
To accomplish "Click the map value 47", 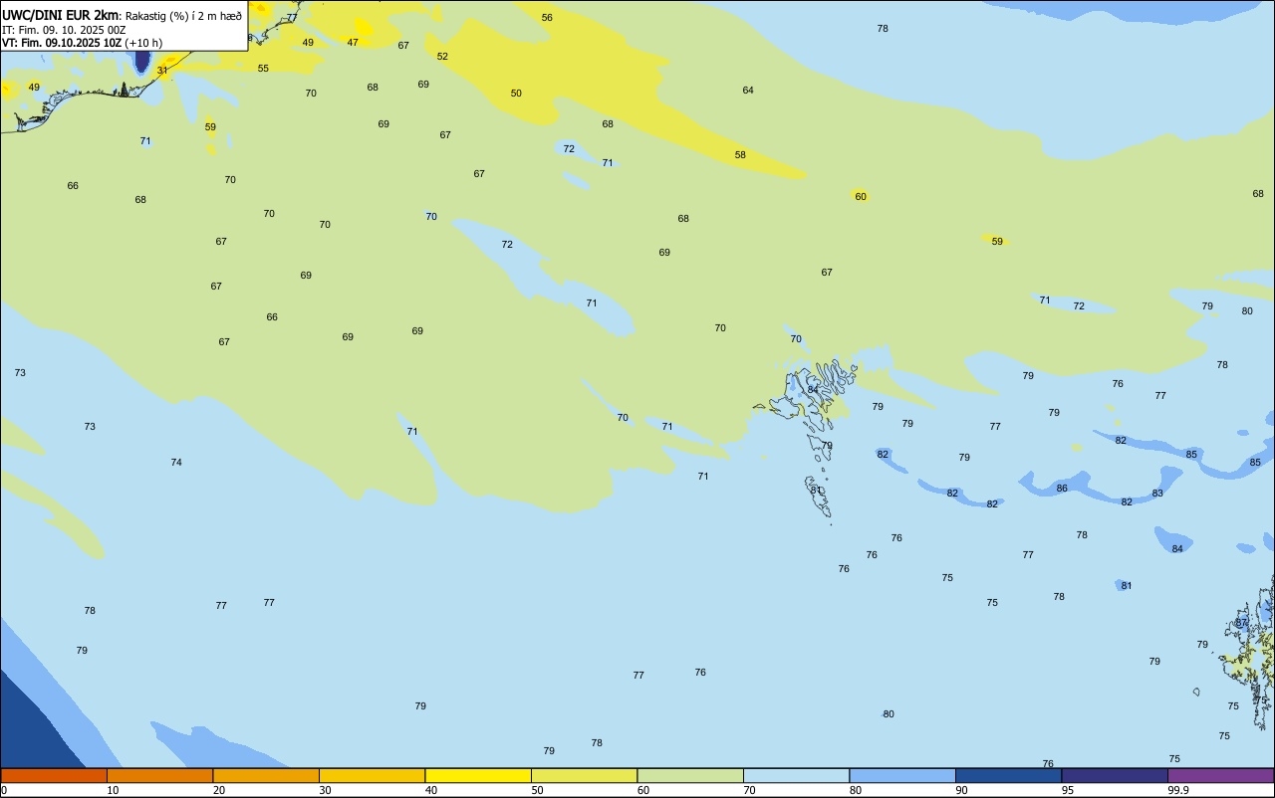I will (x=353, y=43).
